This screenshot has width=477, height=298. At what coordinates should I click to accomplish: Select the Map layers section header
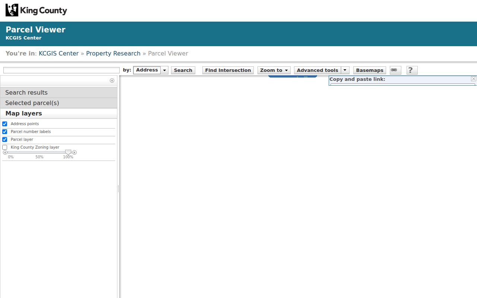click(59, 113)
